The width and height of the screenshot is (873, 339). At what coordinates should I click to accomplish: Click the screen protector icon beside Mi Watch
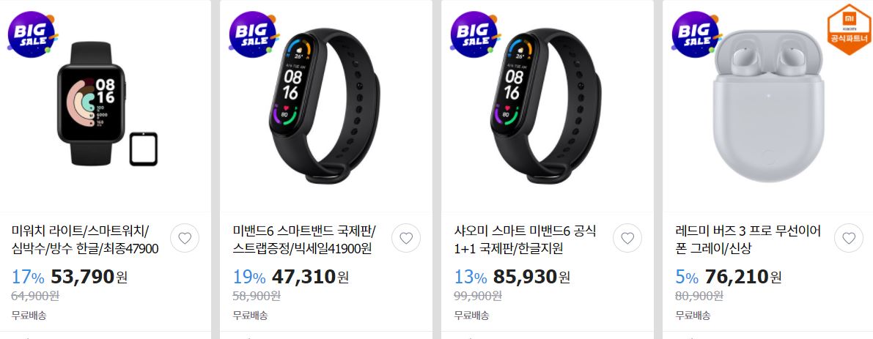pos(144,149)
